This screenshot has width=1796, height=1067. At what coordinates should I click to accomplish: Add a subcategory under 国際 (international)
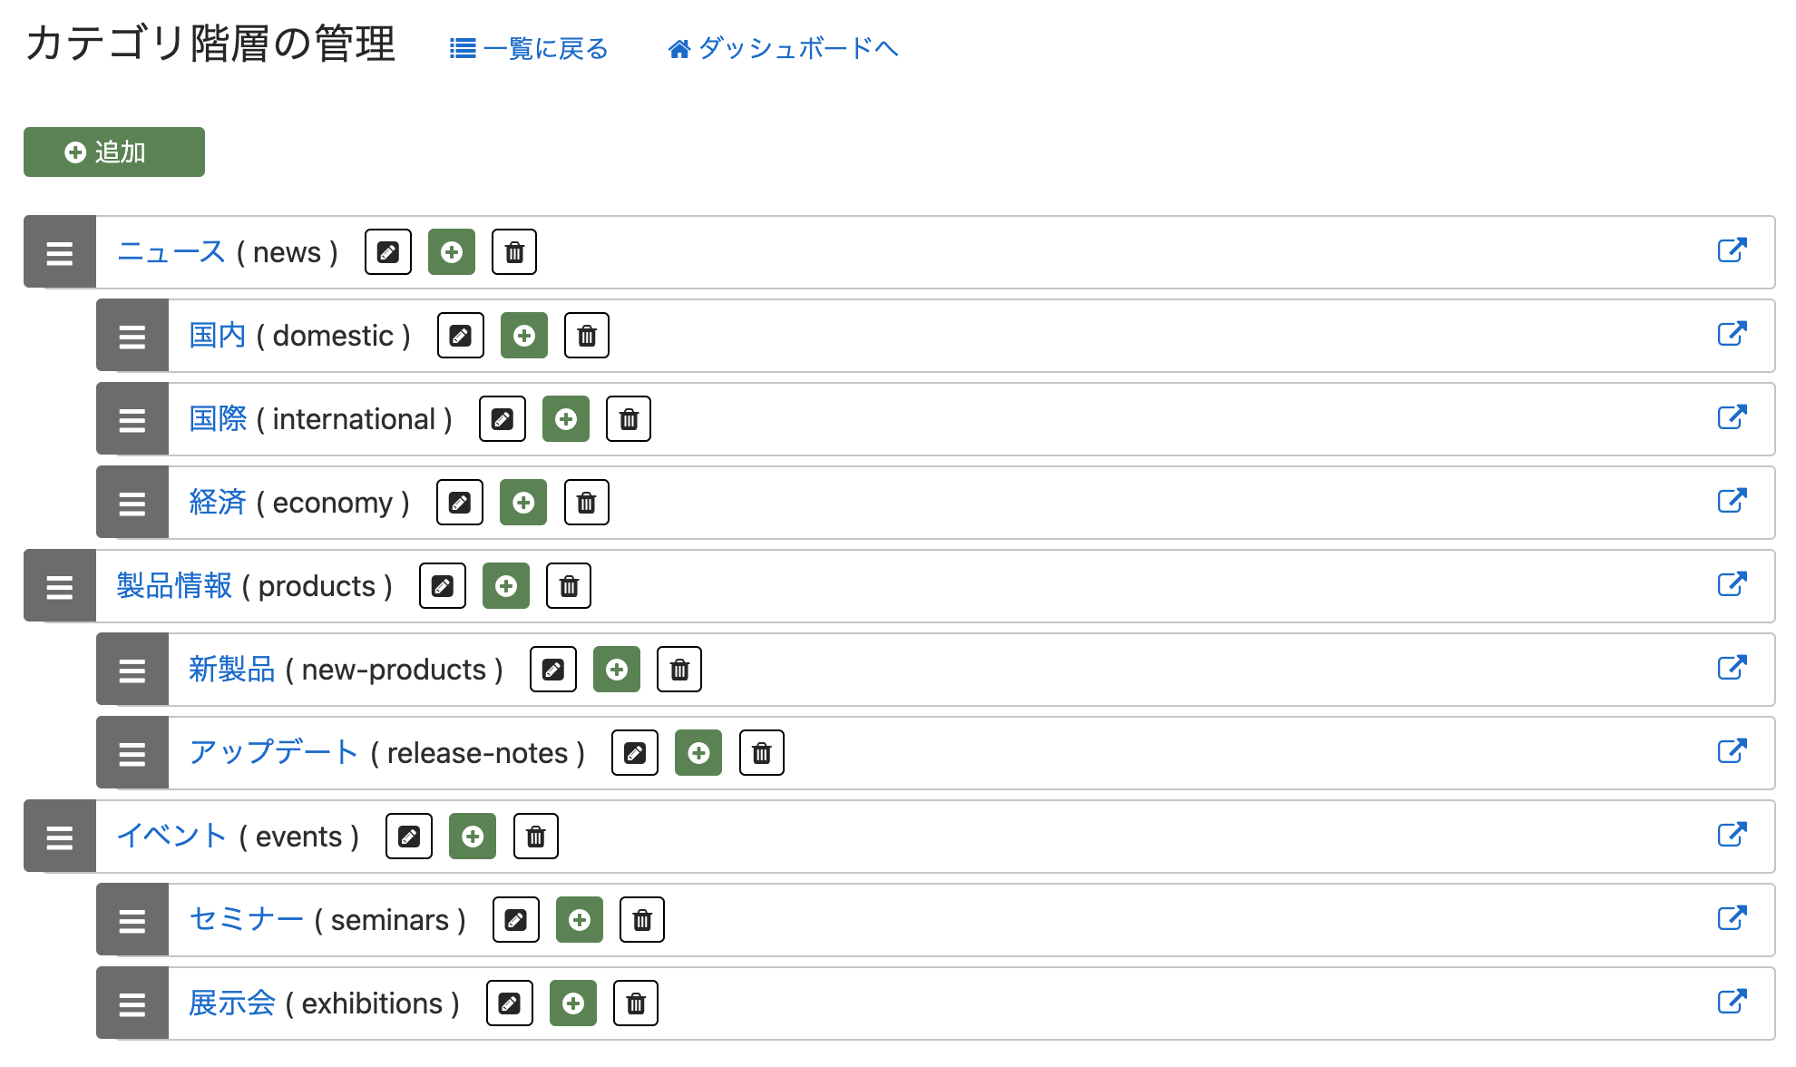(566, 419)
